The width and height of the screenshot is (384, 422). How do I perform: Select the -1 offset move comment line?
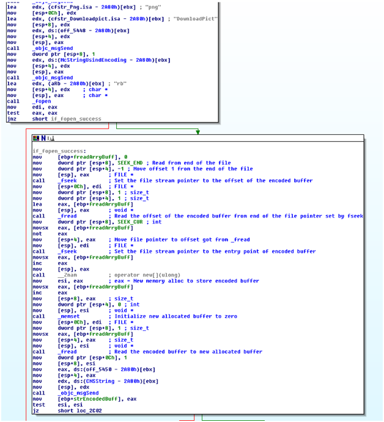pos(143,169)
